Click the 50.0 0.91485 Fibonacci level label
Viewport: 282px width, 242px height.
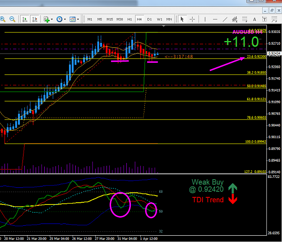pos(256,86)
